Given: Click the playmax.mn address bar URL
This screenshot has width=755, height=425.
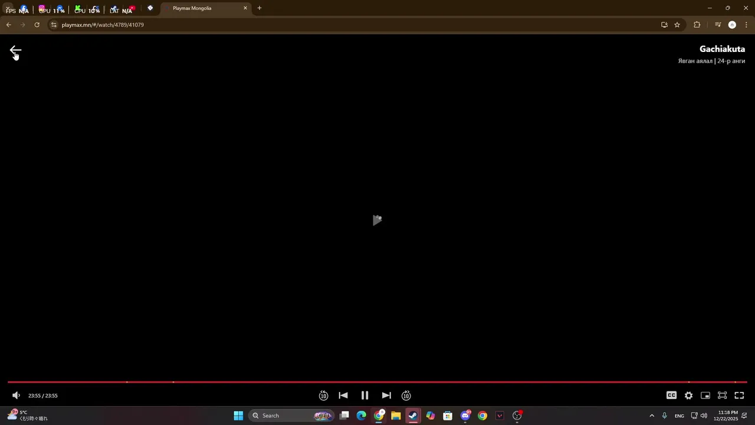Looking at the screenshot, I should (x=103, y=25).
